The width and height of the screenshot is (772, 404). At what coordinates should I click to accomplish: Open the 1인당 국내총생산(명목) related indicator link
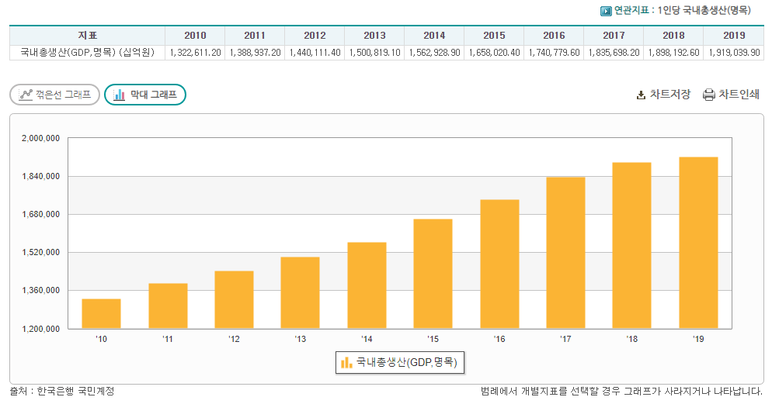click(x=704, y=11)
